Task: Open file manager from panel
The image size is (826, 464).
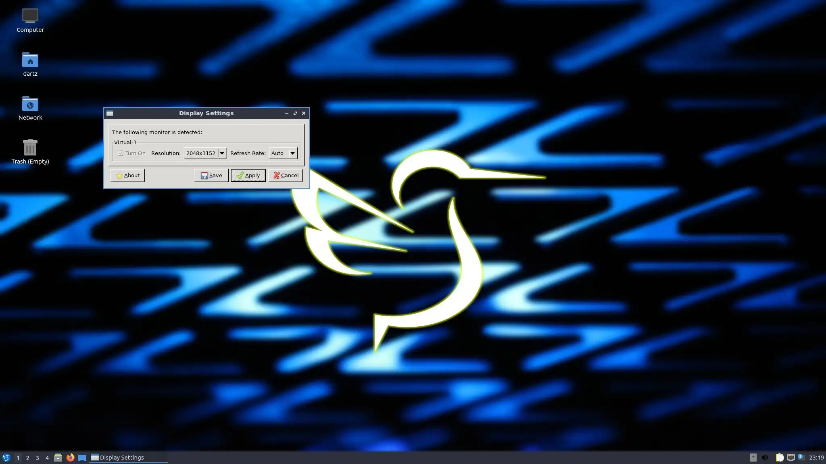Action: [x=58, y=458]
